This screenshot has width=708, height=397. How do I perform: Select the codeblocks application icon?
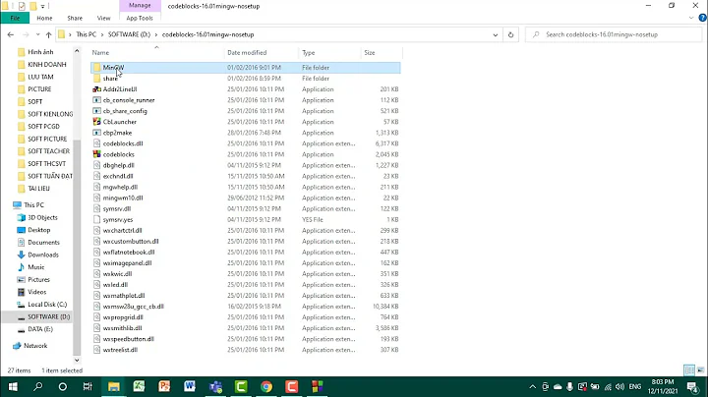(x=96, y=154)
